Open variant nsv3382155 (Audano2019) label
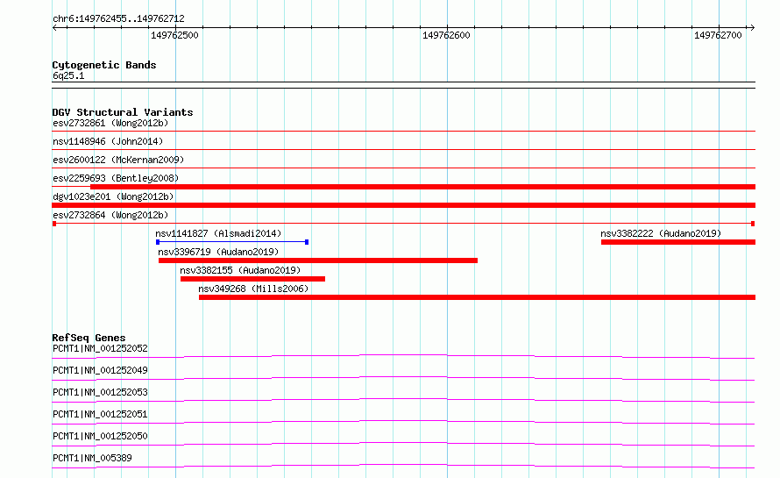780x478 pixels. (x=240, y=270)
